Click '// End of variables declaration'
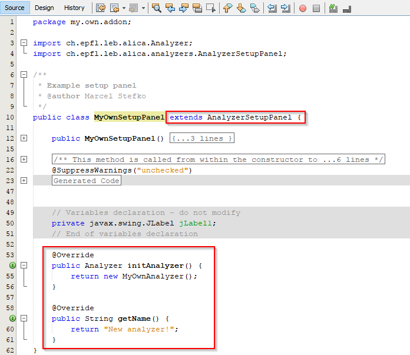Viewport: 410px width, 355px height. (x=125, y=234)
